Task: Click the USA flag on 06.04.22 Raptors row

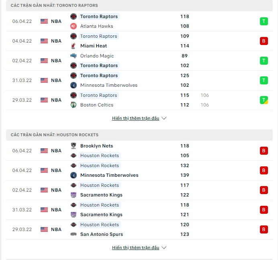Action: coord(44,21)
